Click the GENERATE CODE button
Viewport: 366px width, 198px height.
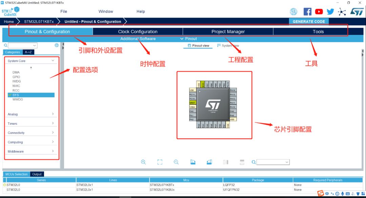click(x=309, y=21)
